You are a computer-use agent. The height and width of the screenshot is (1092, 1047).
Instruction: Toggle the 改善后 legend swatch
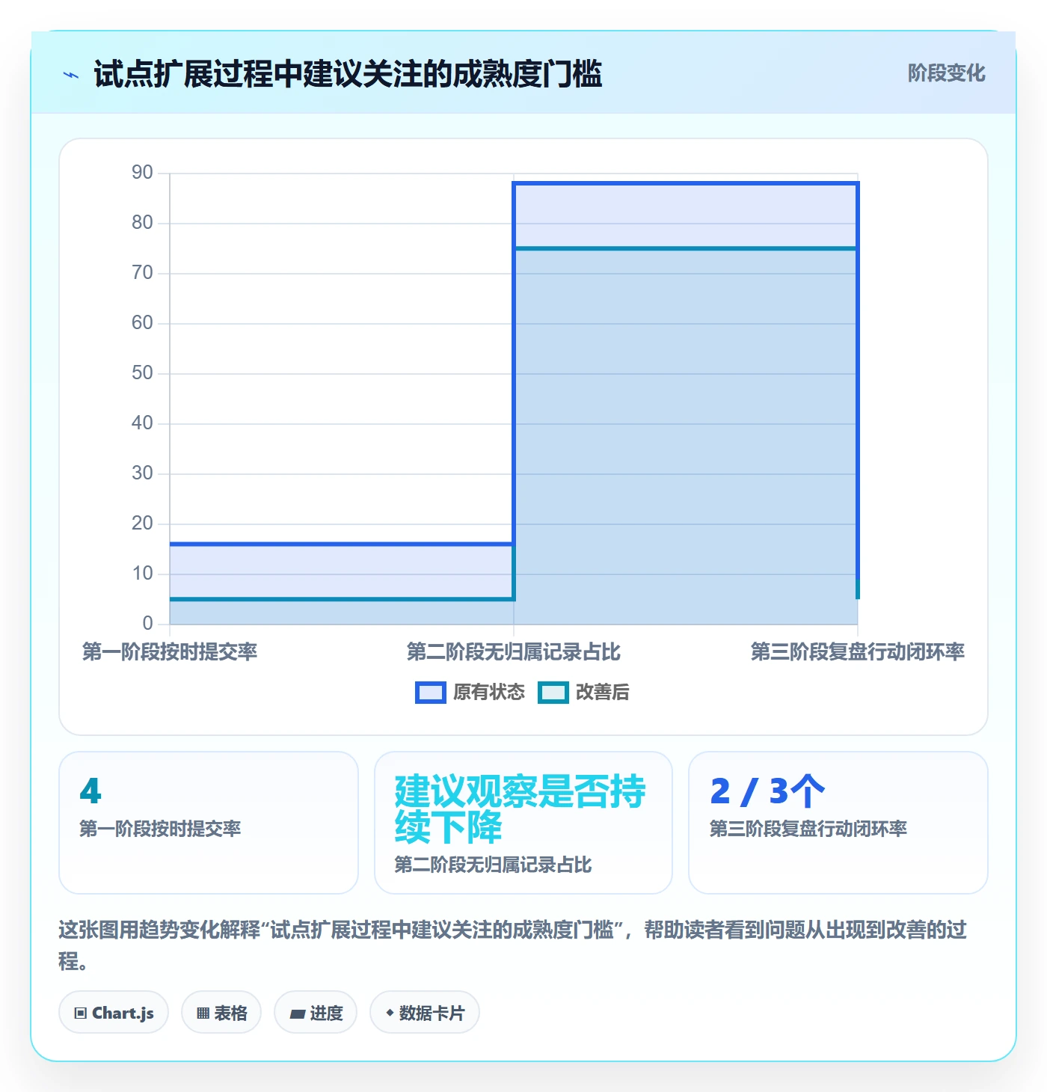[553, 693]
